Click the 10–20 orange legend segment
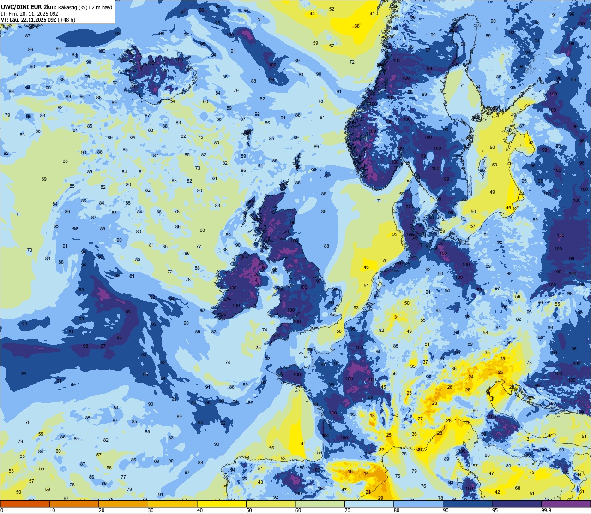Viewport: 591px width, 514px height. (74, 503)
